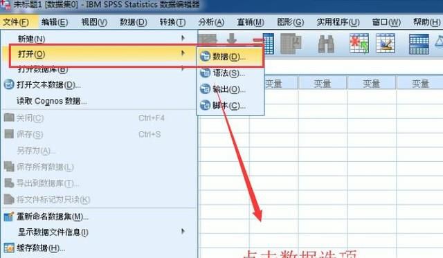The height and width of the screenshot is (258, 443).
Task: Click the data file icon beside 数据(D)...
Action: [205, 57]
